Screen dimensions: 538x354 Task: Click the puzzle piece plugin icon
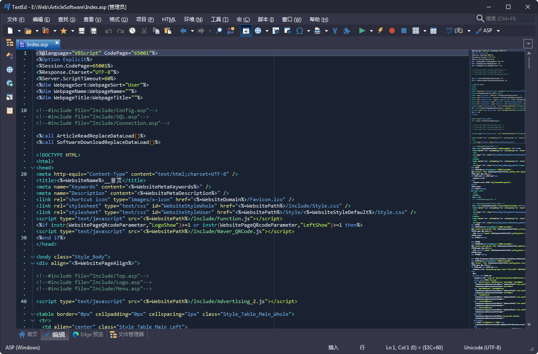pos(347,31)
